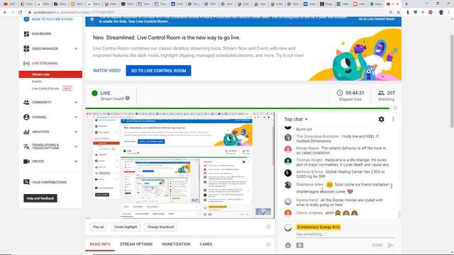Click the Video Manager sidebar icon
Image resolution: width=454 pixels, height=255 pixels.
pos(26,49)
